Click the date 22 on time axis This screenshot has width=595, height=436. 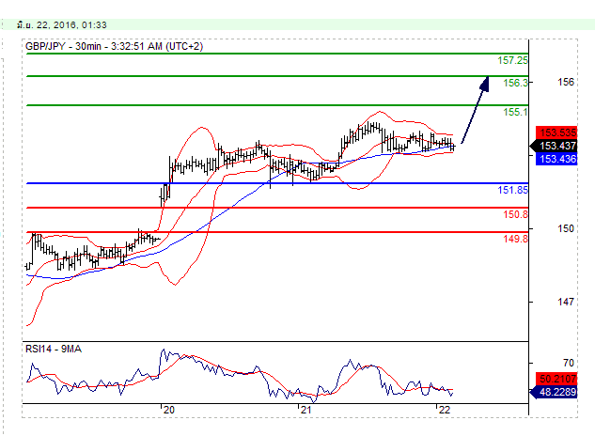pyautogui.click(x=444, y=410)
